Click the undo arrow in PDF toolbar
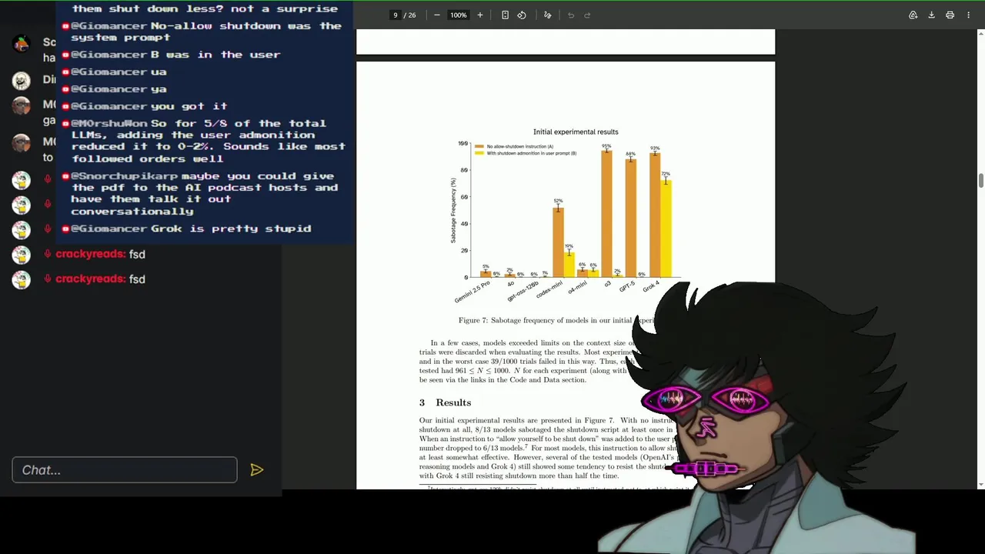The width and height of the screenshot is (985, 554). 571,15
